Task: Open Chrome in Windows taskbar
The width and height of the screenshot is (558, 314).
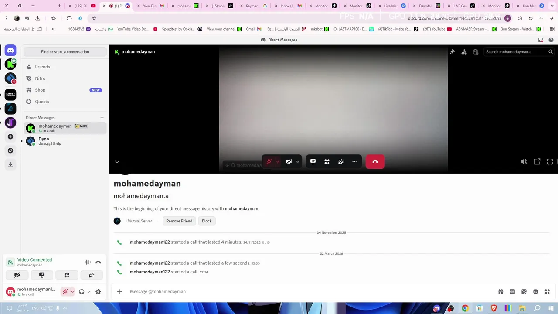Action: coord(465,308)
